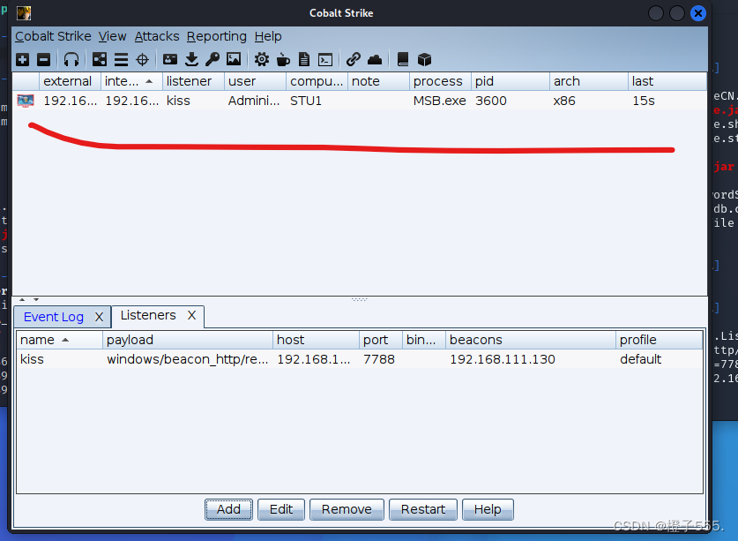Sort listeners by beacons column header

click(531, 340)
